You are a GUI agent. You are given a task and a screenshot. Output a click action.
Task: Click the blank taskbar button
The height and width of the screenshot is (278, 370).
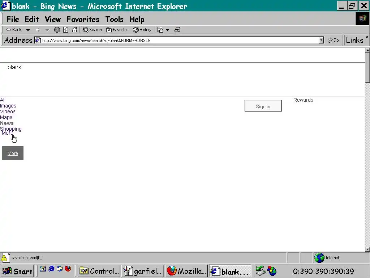coord(230,271)
